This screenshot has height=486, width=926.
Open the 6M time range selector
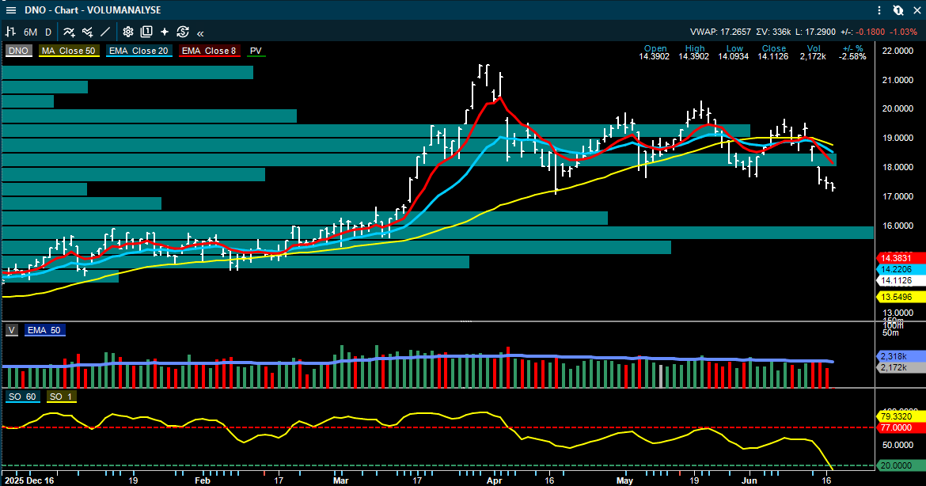[x=30, y=32]
